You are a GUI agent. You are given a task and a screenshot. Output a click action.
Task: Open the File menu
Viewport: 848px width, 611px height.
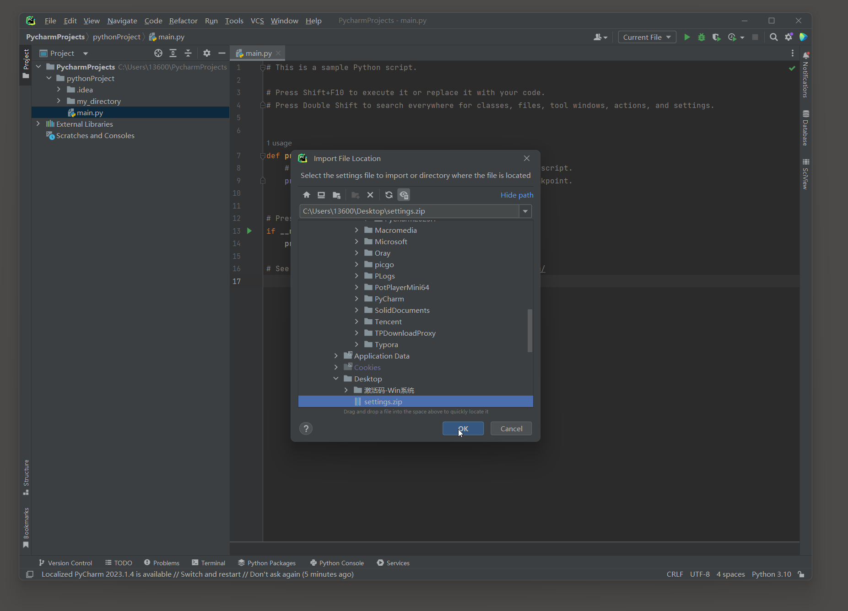tap(50, 21)
